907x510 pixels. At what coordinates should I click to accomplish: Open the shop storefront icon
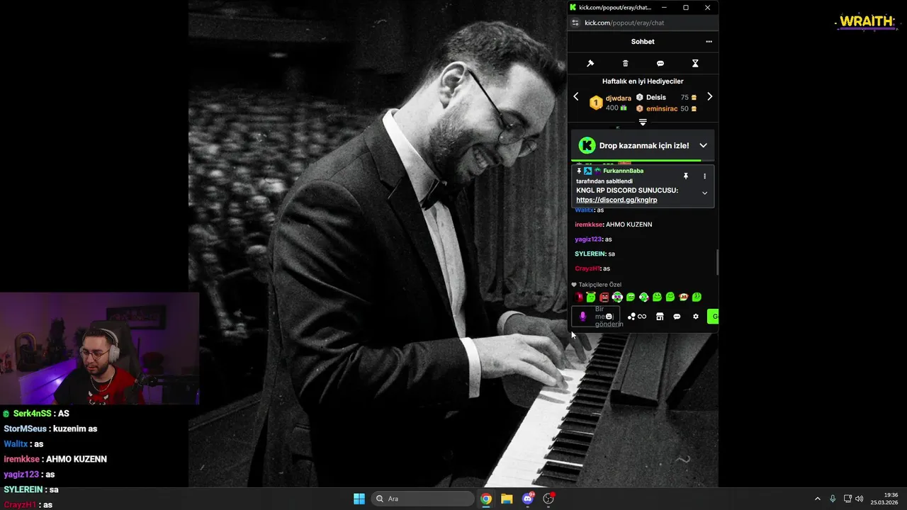tap(660, 317)
